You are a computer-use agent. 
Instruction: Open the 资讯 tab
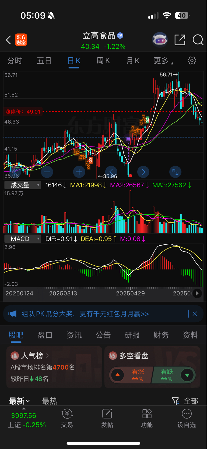pos(74,335)
